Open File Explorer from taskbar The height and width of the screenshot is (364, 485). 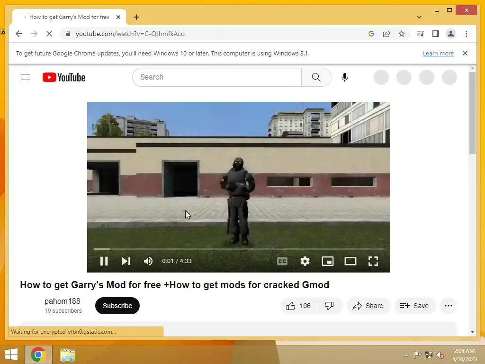click(x=67, y=355)
